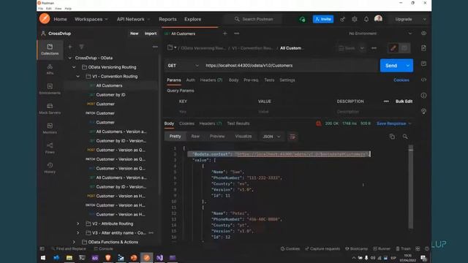Open the Save Response dropdown
The width and height of the screenshot is (468, 263).
(393, 123)
